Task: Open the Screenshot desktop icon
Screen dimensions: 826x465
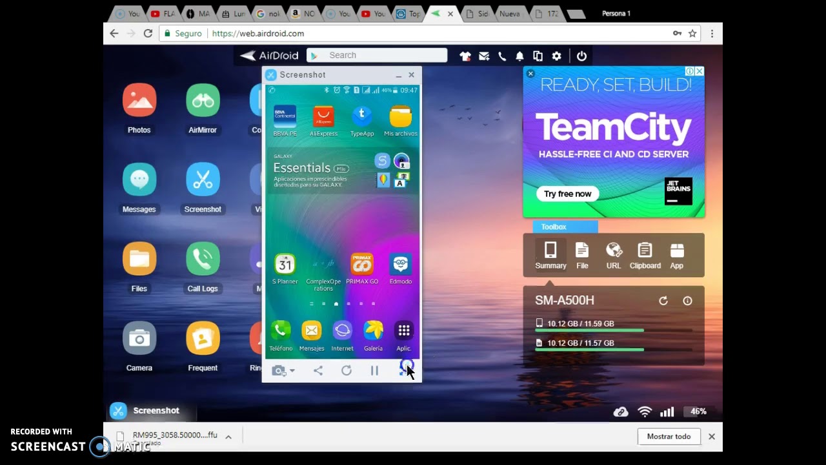Action: (203, 180)
